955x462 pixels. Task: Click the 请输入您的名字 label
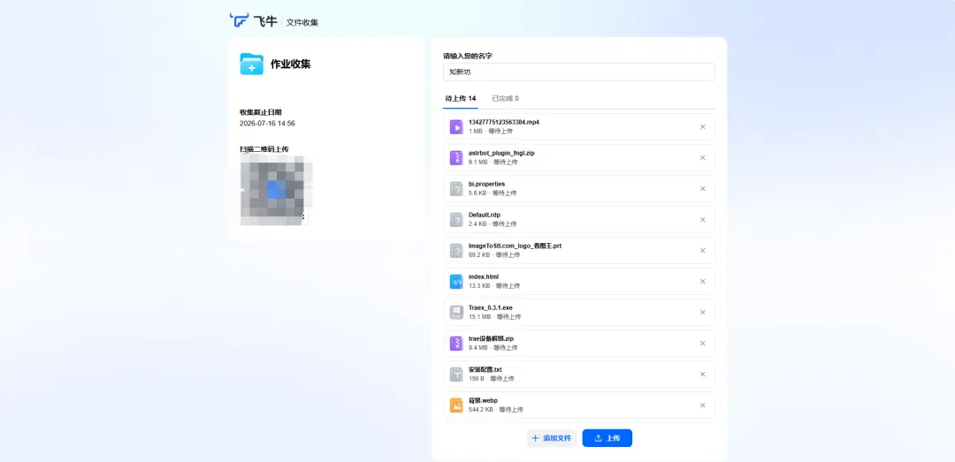[468, 56]
